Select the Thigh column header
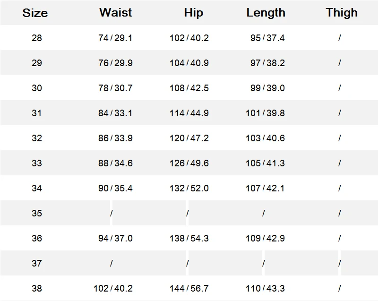Image resolution: width=378 pixels, height=301 pixels. point(341,12)
